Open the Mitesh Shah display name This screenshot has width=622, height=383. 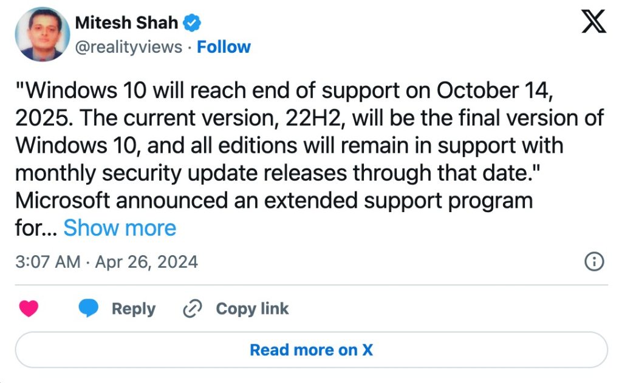point(126,22)
